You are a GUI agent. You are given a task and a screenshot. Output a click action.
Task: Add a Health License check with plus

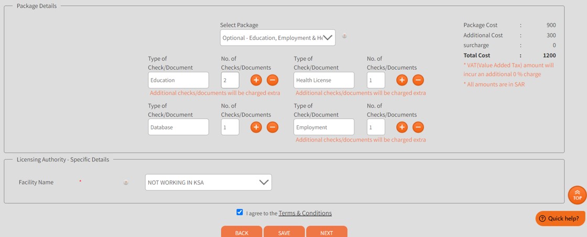click(x=402, y=80)
